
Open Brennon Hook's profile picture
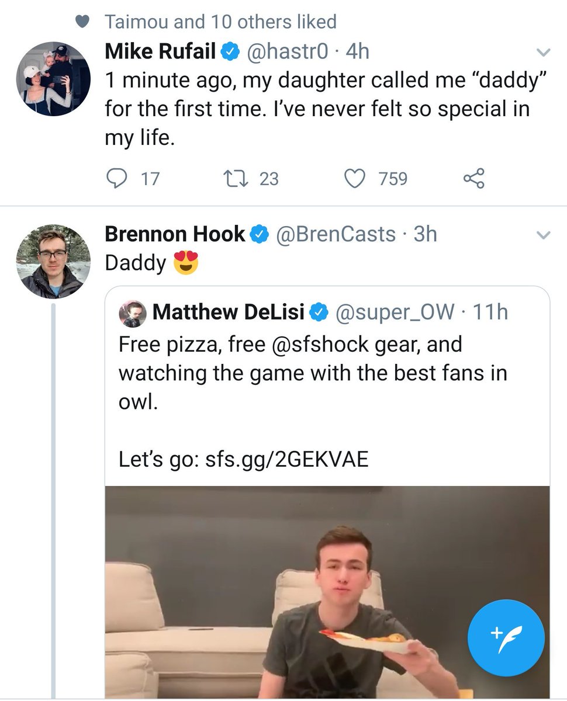53,262
